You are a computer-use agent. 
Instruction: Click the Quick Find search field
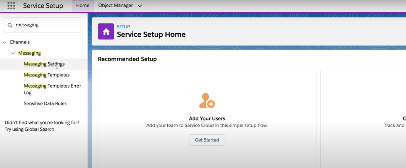pos(42,25)
